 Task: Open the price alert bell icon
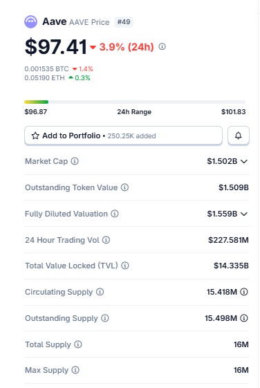(x=239, y=136)
